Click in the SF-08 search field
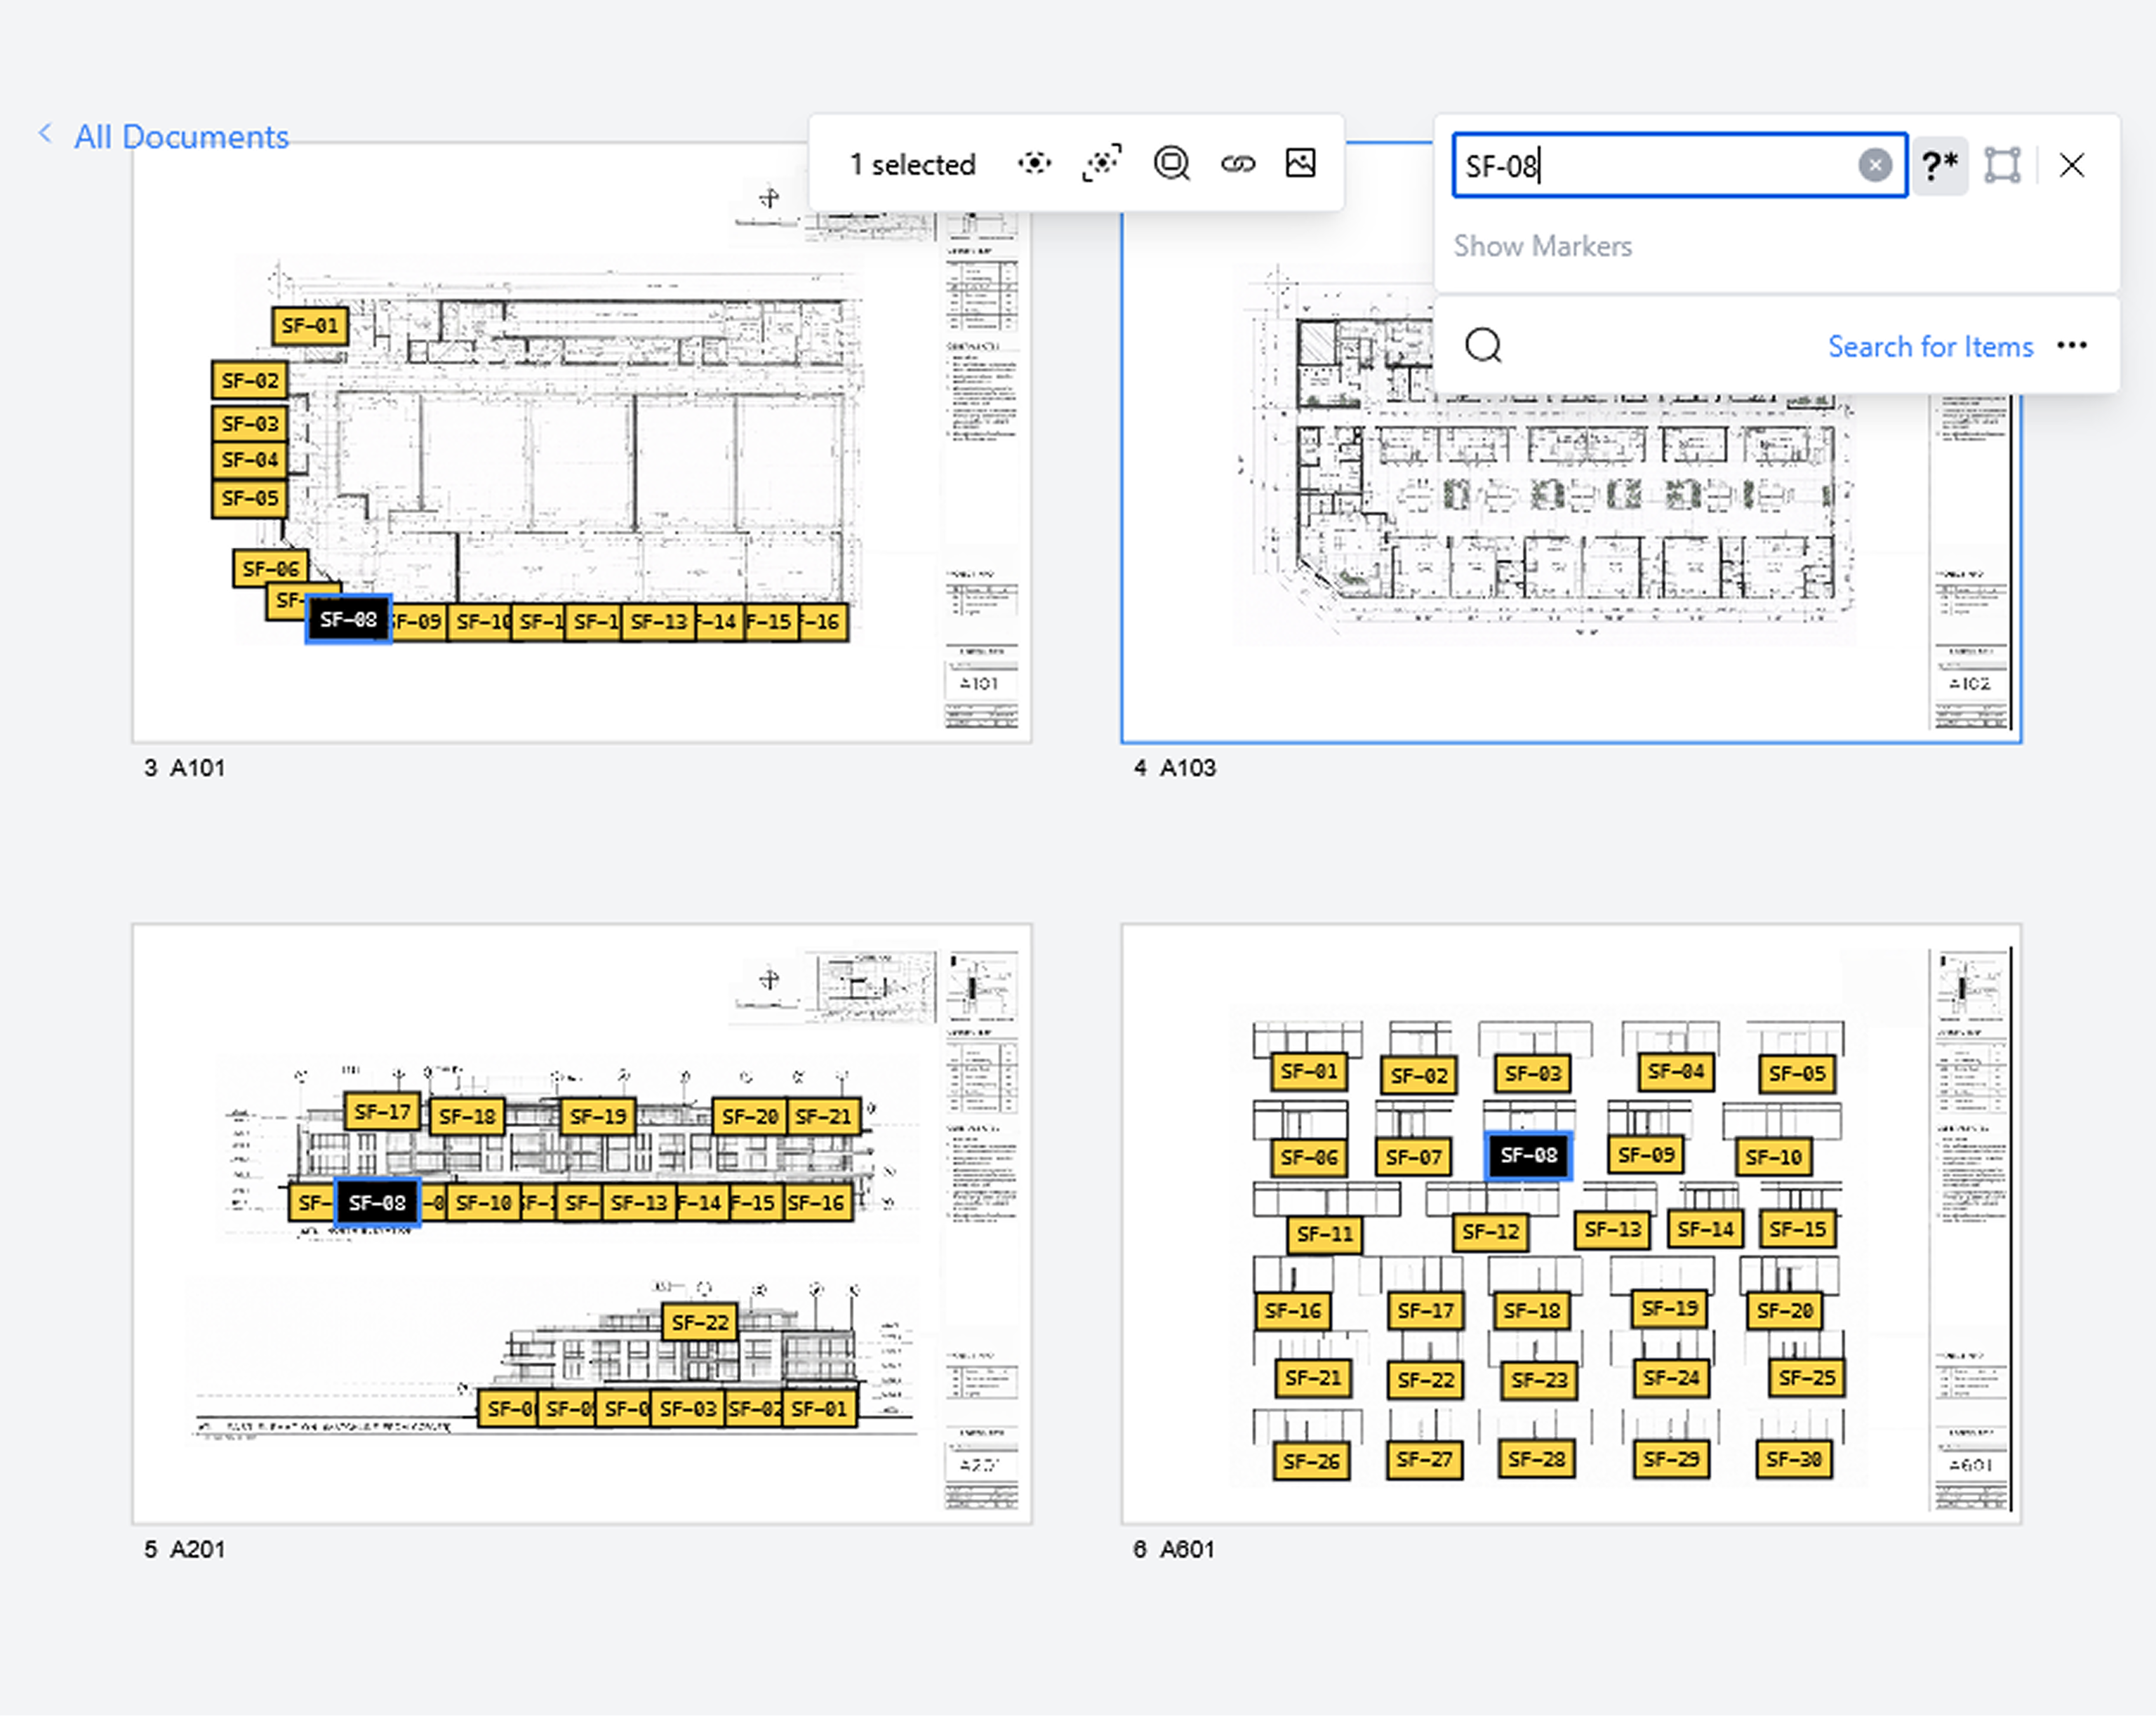This screenshot has width=2156, height=1716. pyautogui.click(x=1650, y=165)
